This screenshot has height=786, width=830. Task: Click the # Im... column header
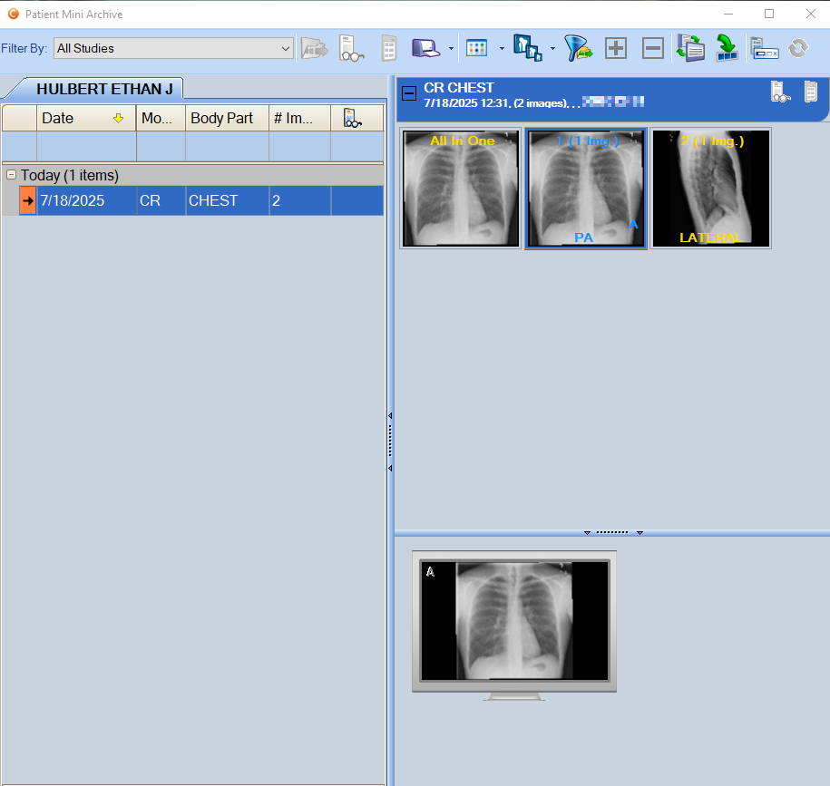[299, 118]
